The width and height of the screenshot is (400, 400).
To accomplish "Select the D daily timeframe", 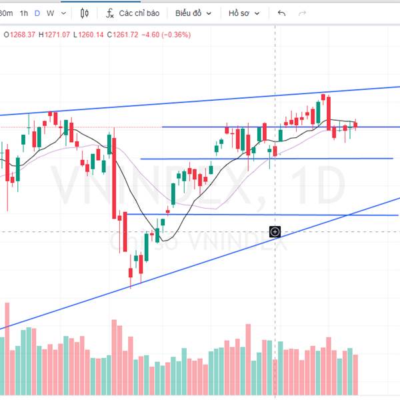I will 37,13.
